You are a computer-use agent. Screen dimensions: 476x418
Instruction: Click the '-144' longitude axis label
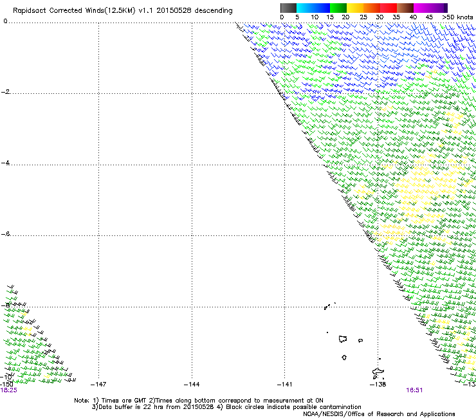pyautogui.click(x=192, y=385)
